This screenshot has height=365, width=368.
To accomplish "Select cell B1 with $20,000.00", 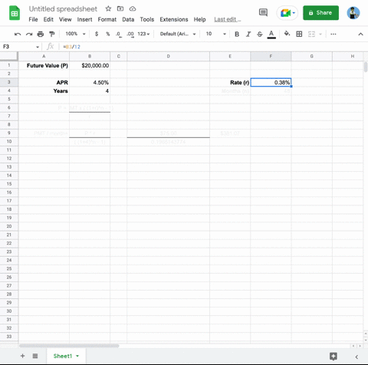I will click(x=90, y=65).
